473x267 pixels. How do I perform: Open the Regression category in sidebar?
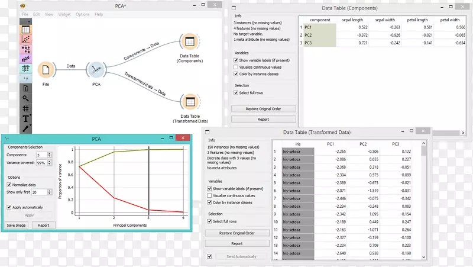pos(25,59)
